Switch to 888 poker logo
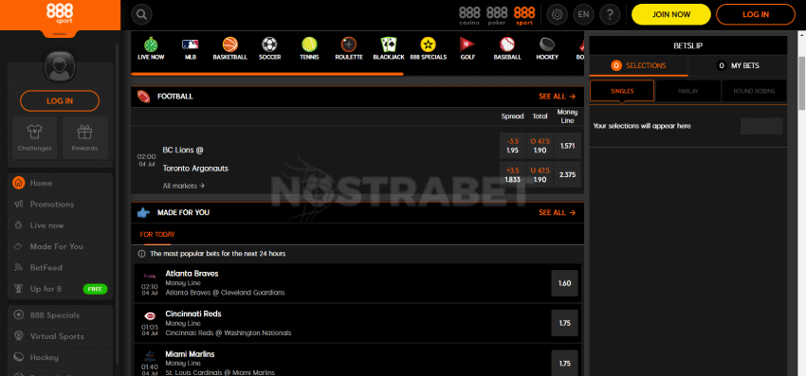This screenshot has height=376, width=806. [497, 15]
